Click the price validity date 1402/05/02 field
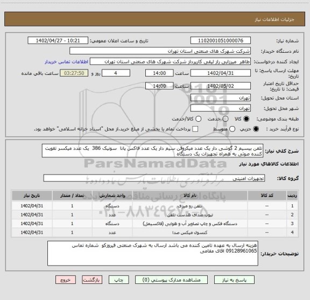Screen dimensions: 310x300 click(x=221, y=86)
